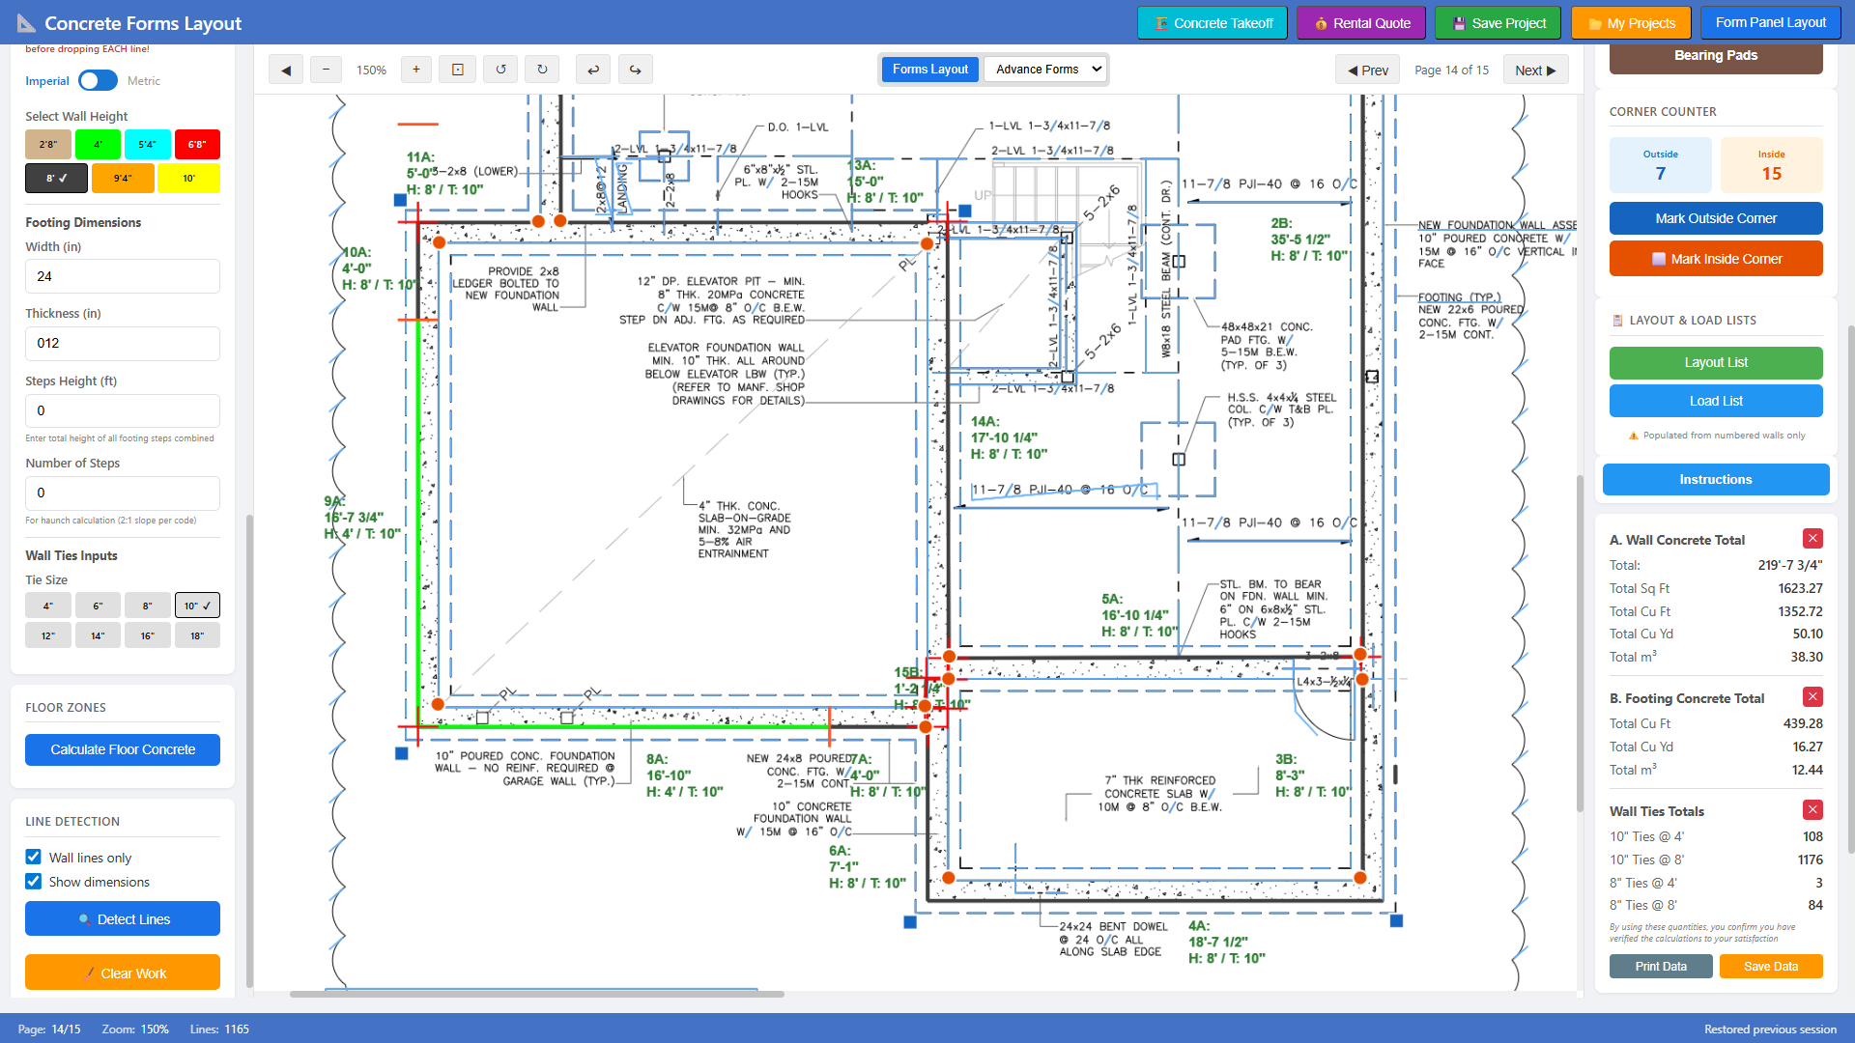The image size is (1855, 1043).
Task: Click the Number of Steps field
Action: [x=123, y=493]
